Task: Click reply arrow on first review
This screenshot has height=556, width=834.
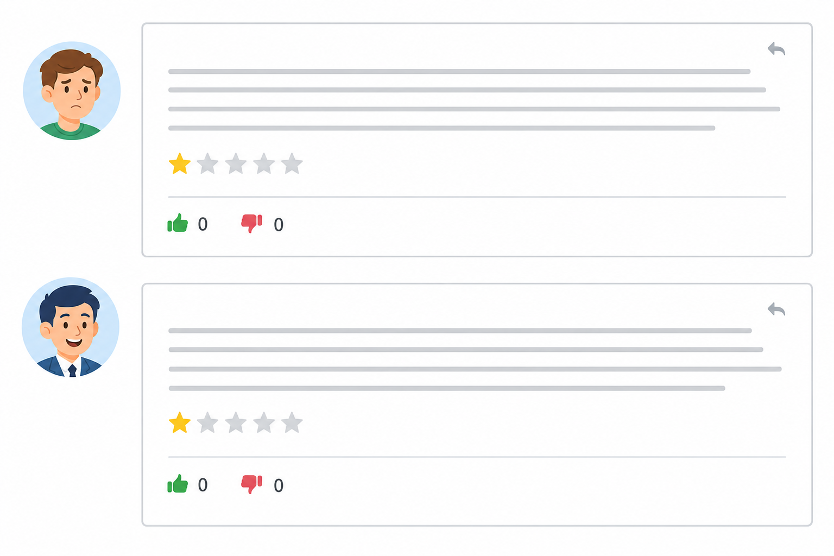Action: pos(776,49)
